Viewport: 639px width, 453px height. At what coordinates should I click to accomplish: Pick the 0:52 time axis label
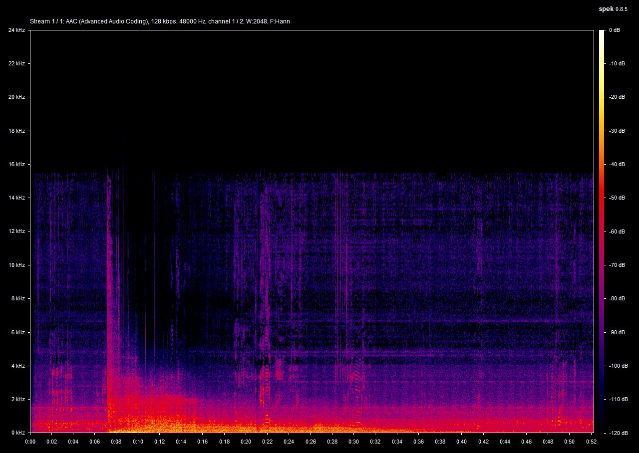(591, 442)
